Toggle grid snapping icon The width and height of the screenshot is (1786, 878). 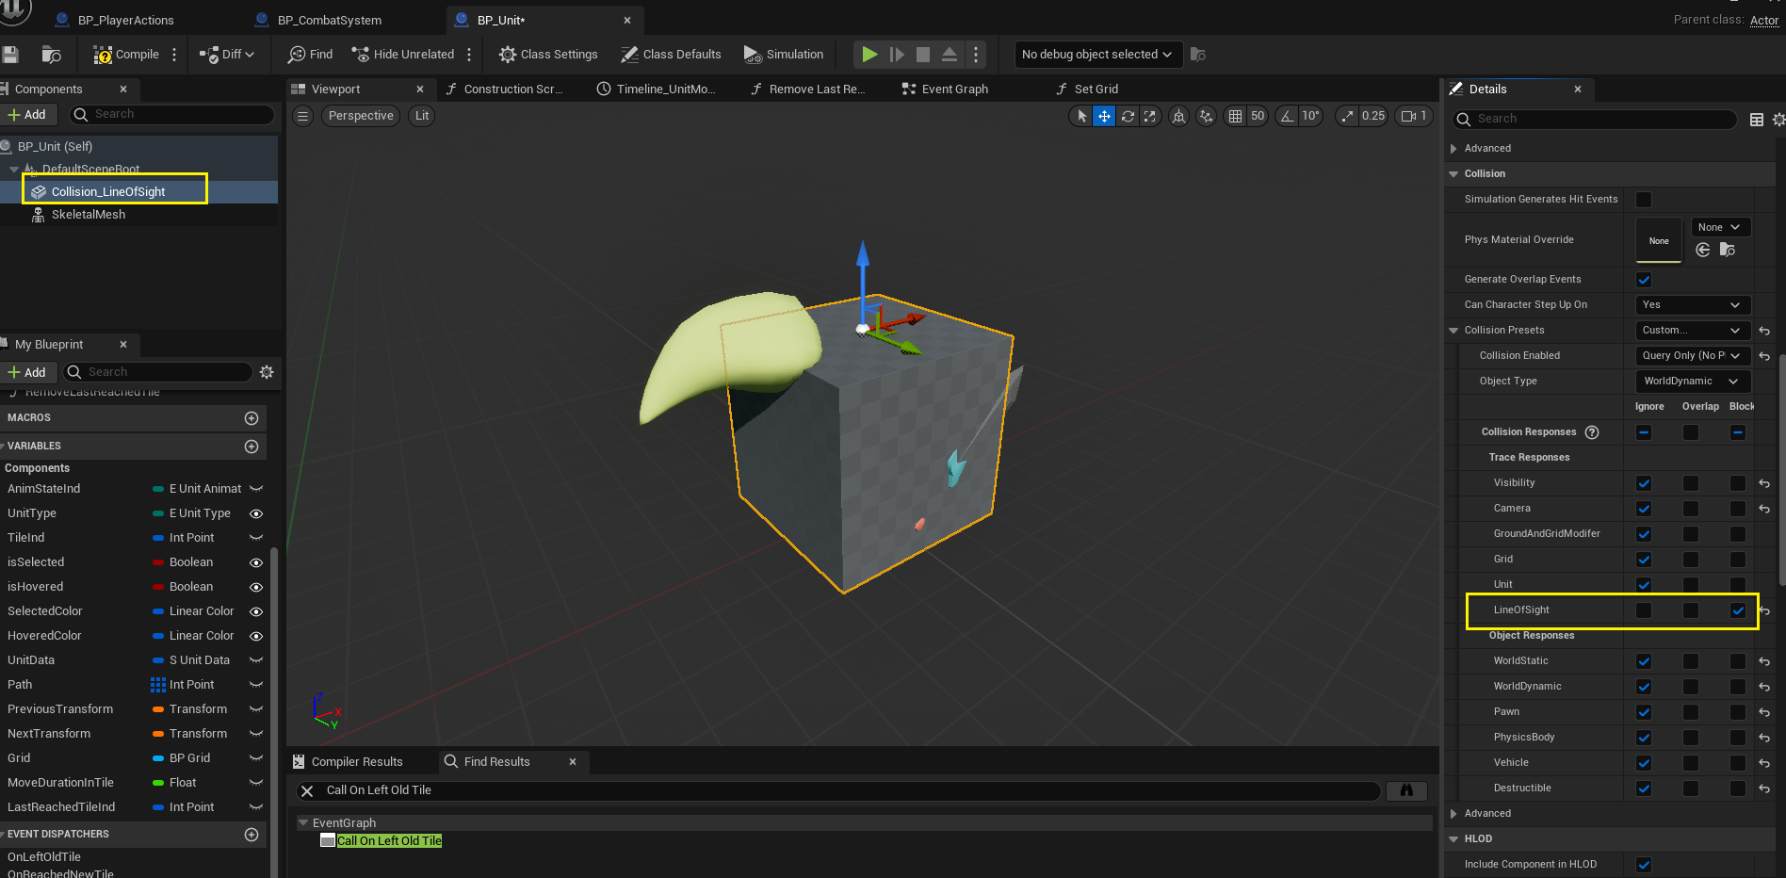(x=1235, y=116)
